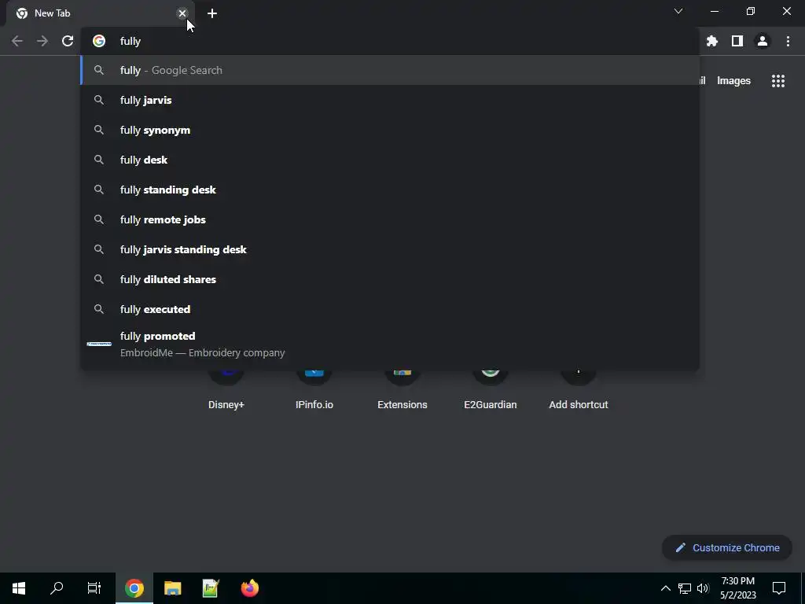Pick 'fully jarvis standing desk' suggestion
The width and height of the screenshot is (805, 604).
click(x=390, y=249)
